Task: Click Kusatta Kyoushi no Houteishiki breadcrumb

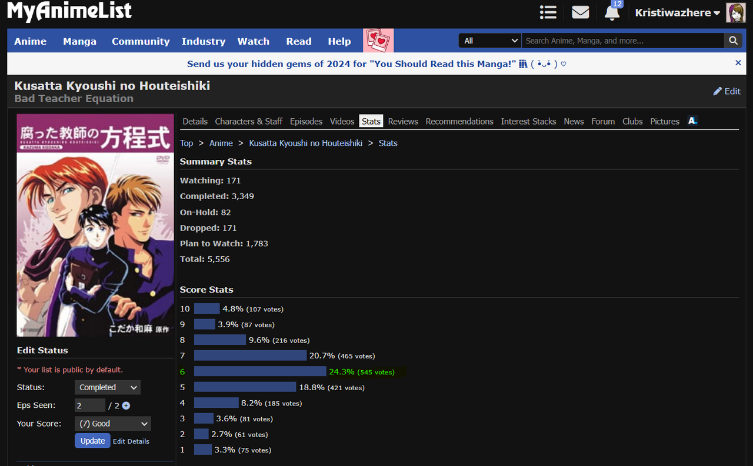Action: click(306, 143)
